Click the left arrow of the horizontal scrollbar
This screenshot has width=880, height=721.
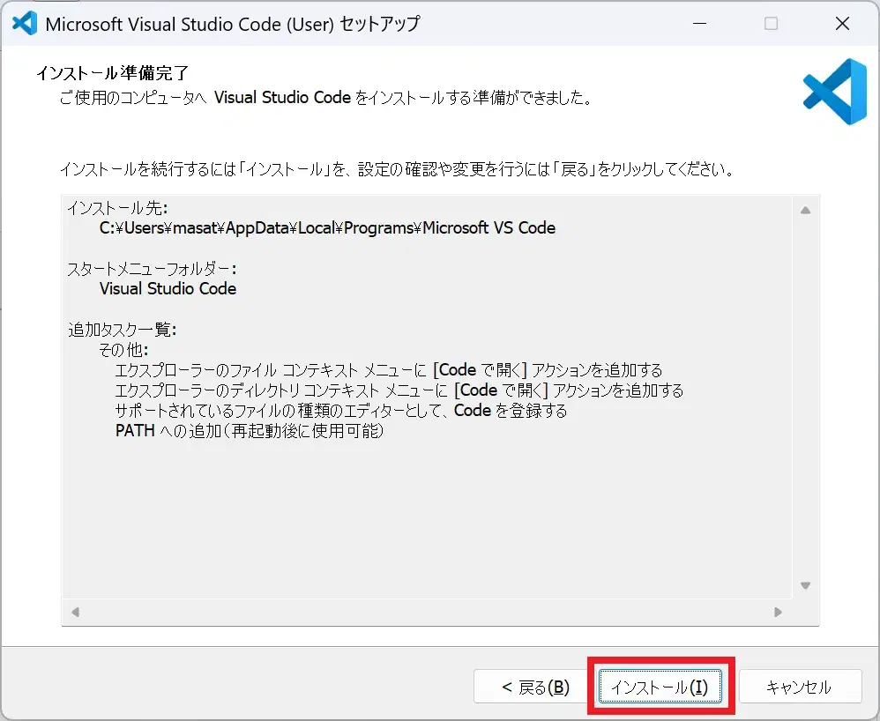pyautogui.click(x=74, y=612)
